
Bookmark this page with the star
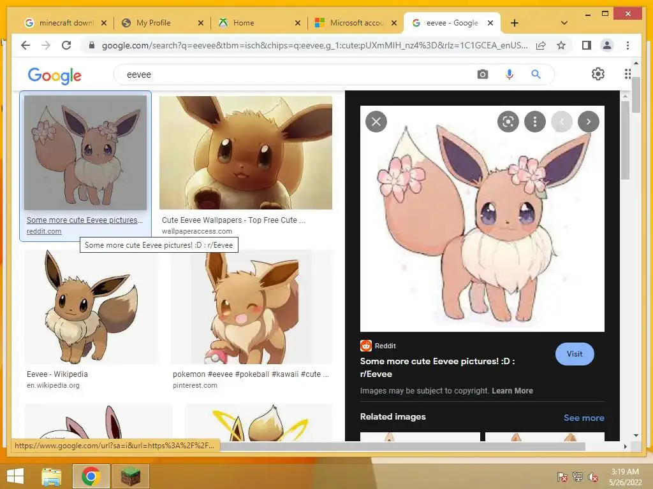pos(561,45)
